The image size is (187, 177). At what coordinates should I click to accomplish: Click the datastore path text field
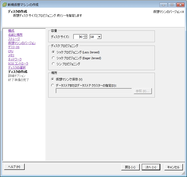click(x=94, y=91)
